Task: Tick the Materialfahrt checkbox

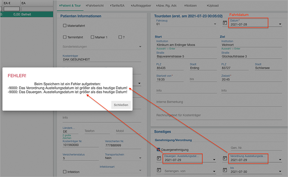Action: (x=65, y=26)
